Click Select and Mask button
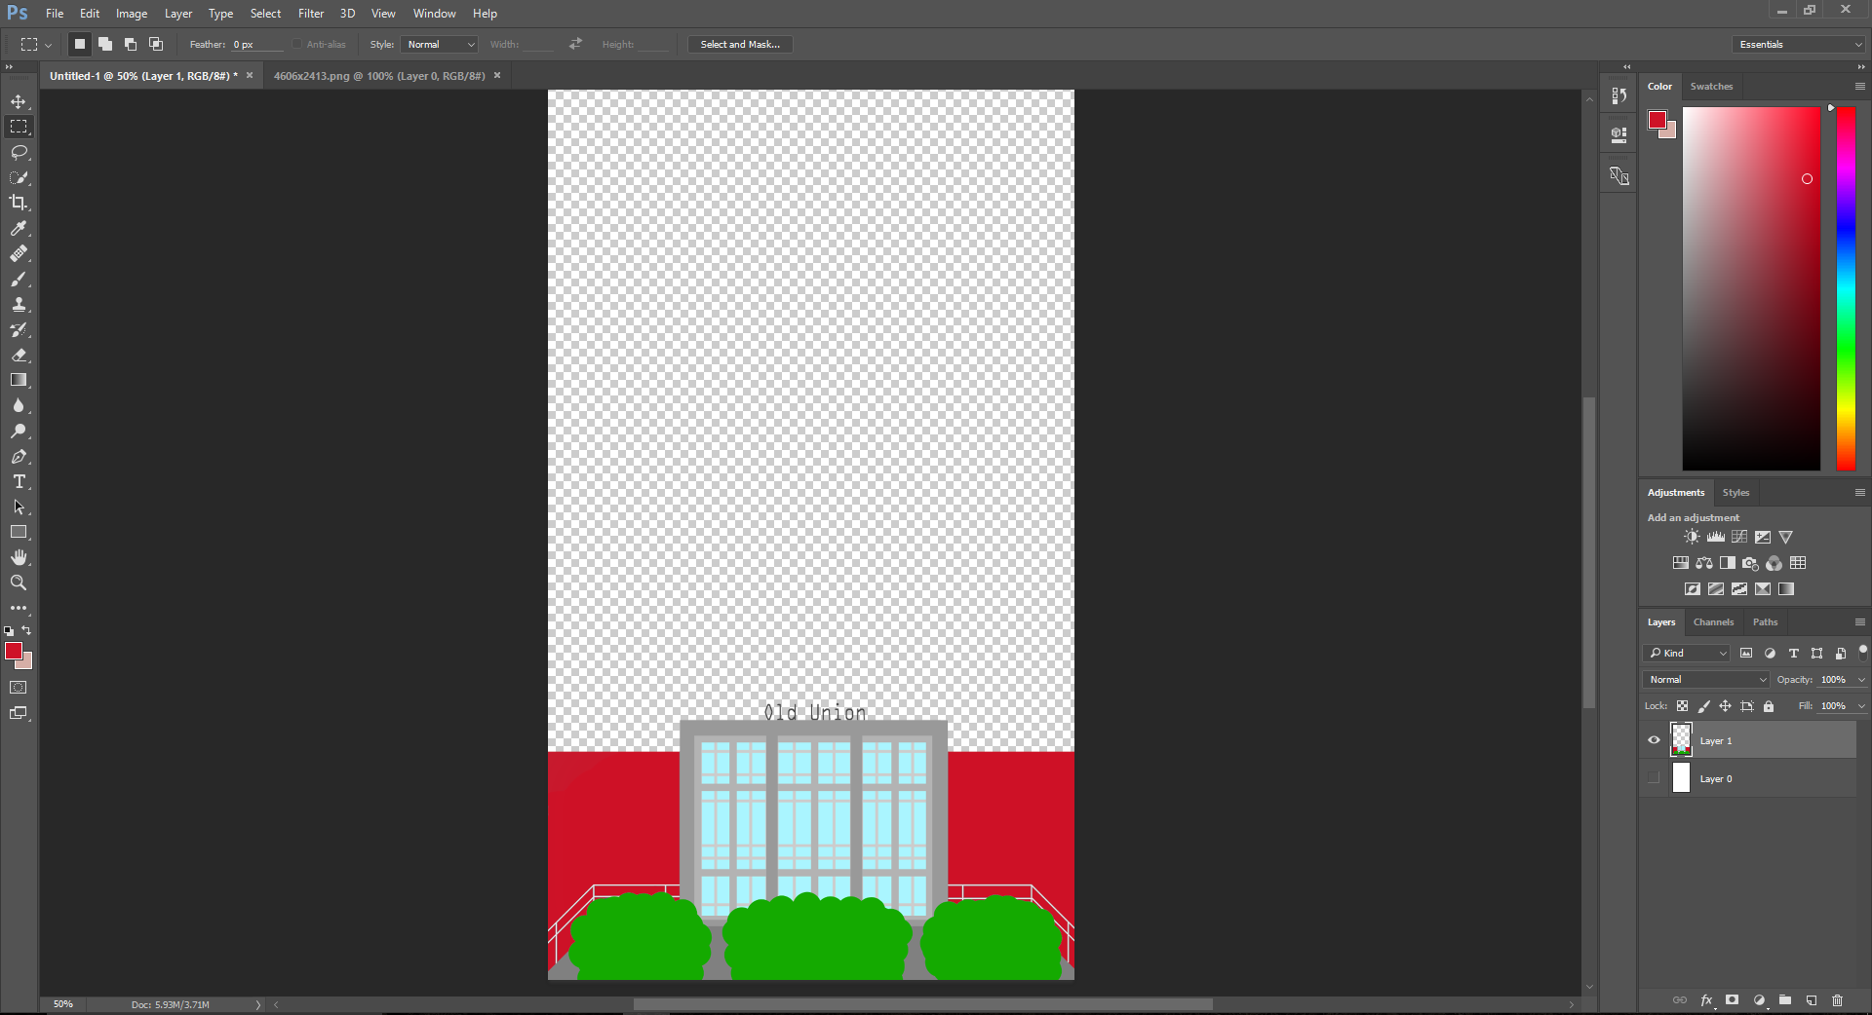The width and height of the screenshot is (1872, 1015). tap(740, 45)
